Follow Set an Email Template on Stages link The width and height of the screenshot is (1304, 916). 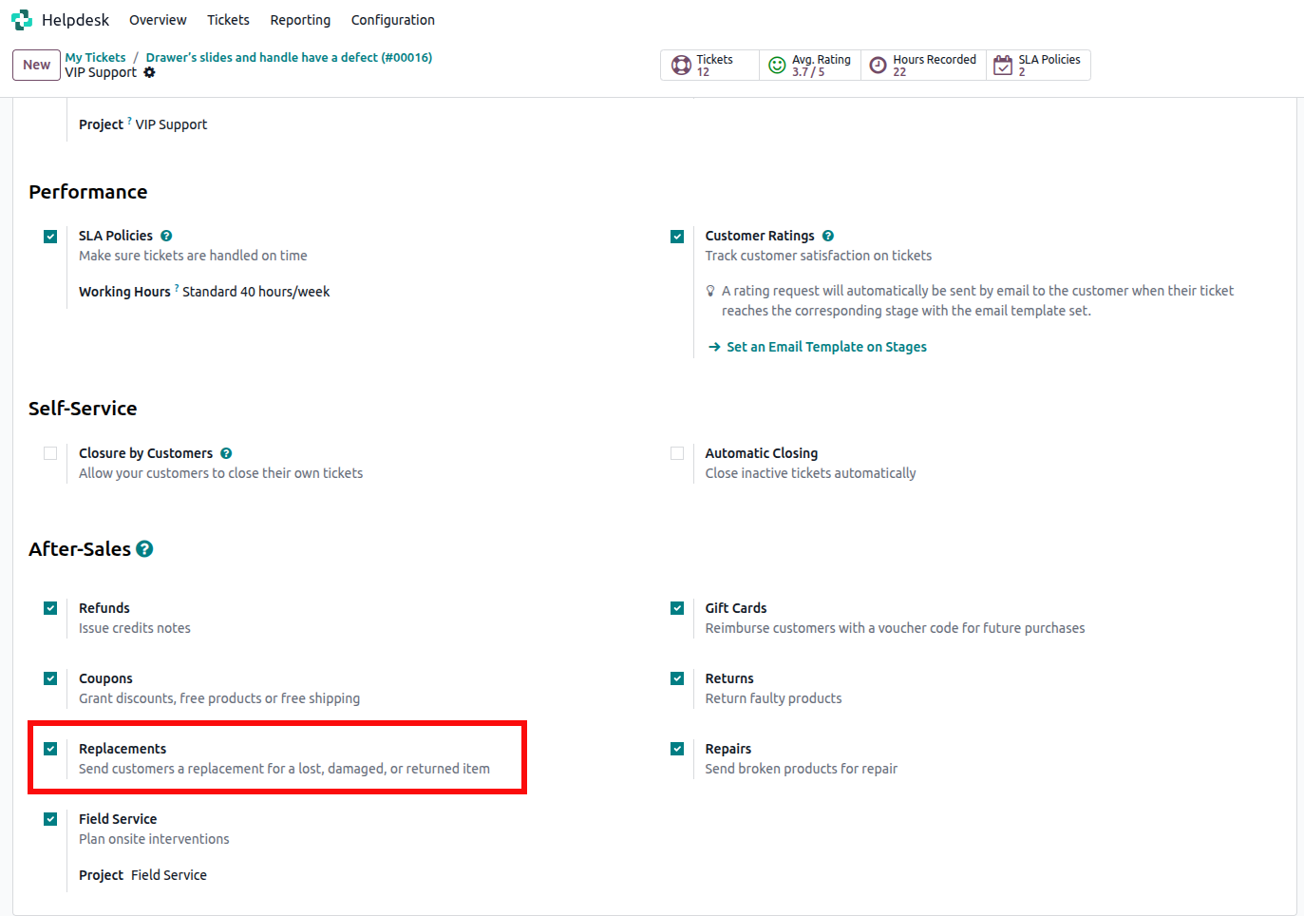click(826, 347)
